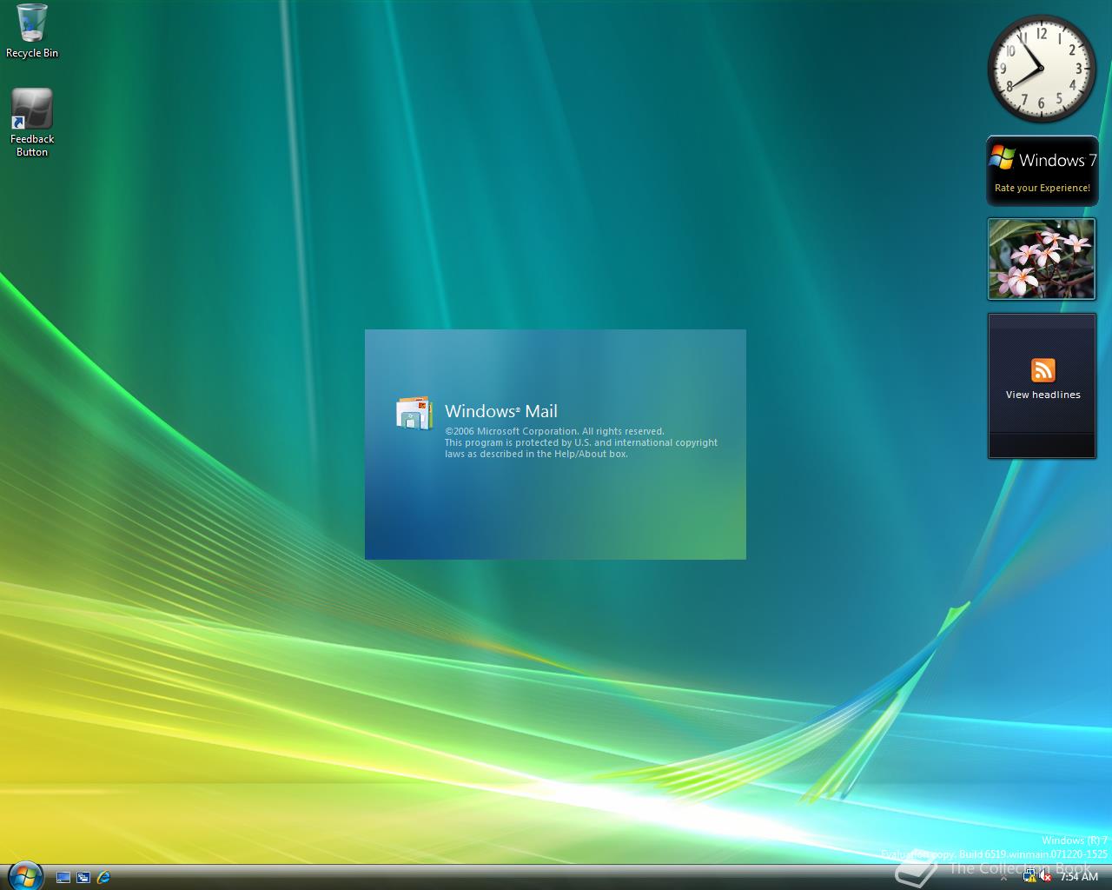The image size is (1112, 890).
Task: Open the Recycle Bin desktop icon
Action: [x=32, y=31]
